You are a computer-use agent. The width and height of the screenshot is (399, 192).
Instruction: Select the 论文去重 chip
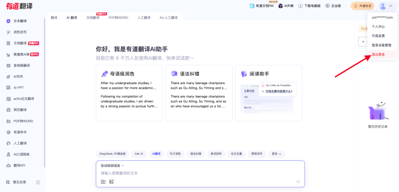point(236,154)
